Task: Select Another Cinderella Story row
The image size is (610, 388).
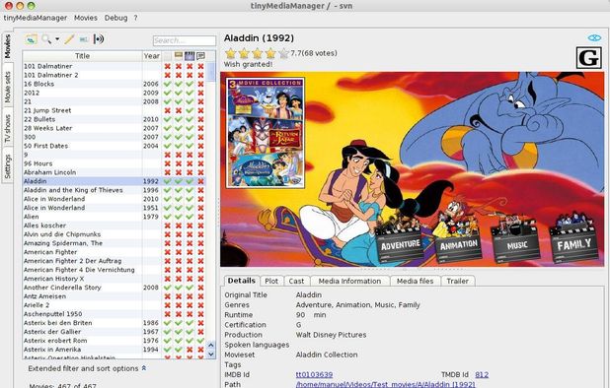Action: point(114,288)
